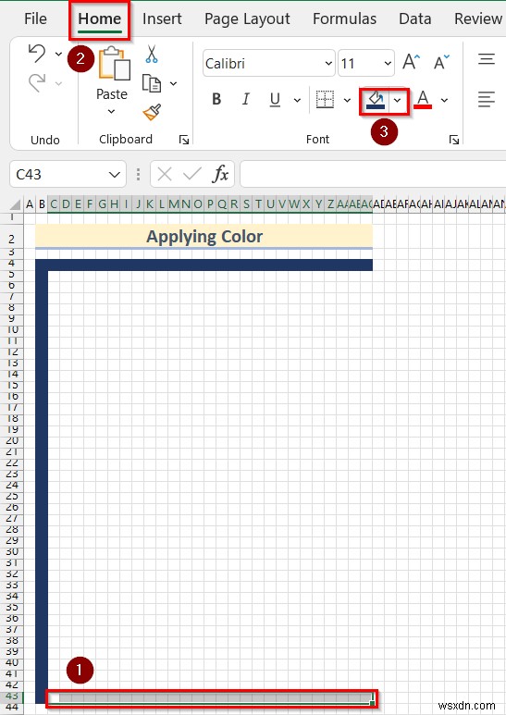Select row 2 header
Screen dimensions: 506x715
[x=12, y=239]
